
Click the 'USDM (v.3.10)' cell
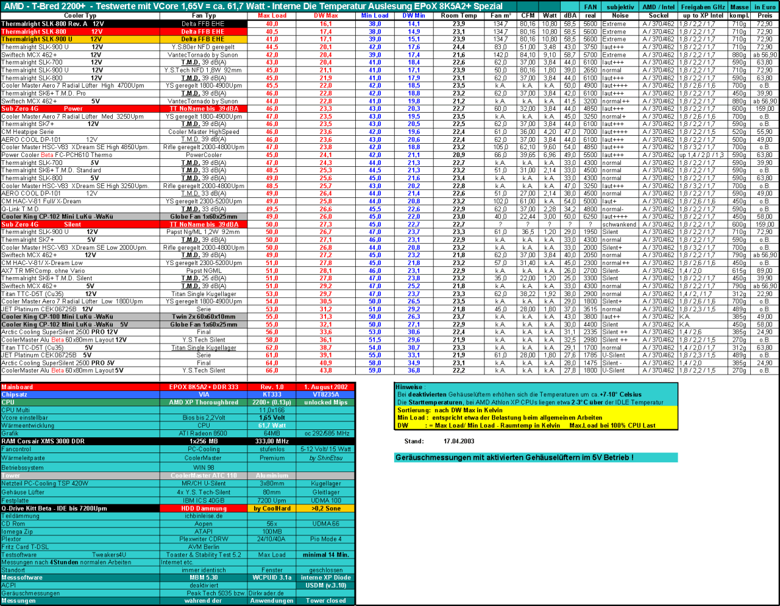[326, 585]
